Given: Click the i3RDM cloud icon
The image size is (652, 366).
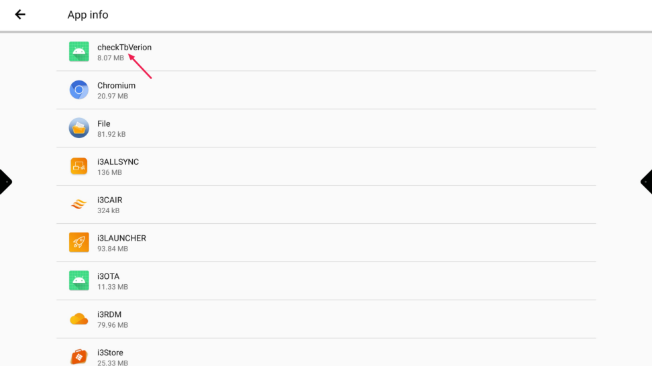Looking at the screenshot, I should [79, 319].
